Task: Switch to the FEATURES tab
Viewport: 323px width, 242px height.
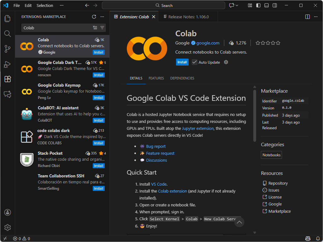Action: (156, 78)
